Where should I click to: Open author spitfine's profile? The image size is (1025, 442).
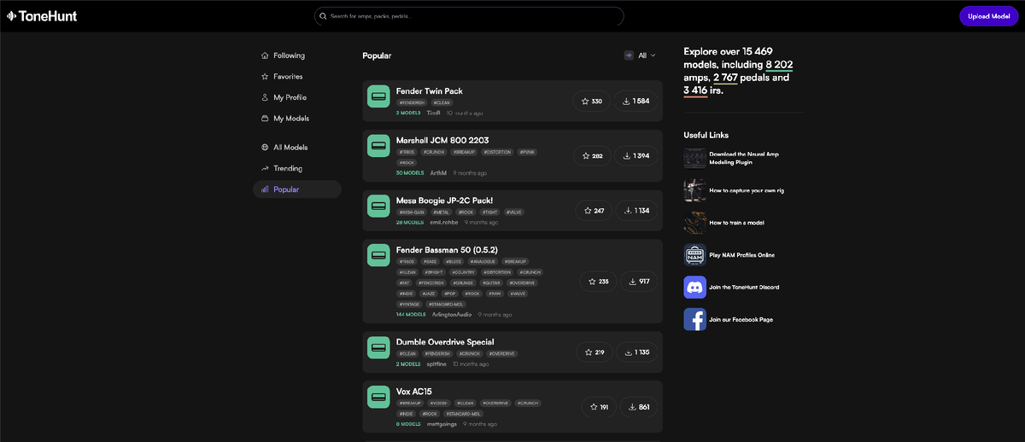(x=436, y=363)
